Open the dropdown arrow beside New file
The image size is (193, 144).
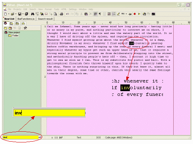coord(9,14)
